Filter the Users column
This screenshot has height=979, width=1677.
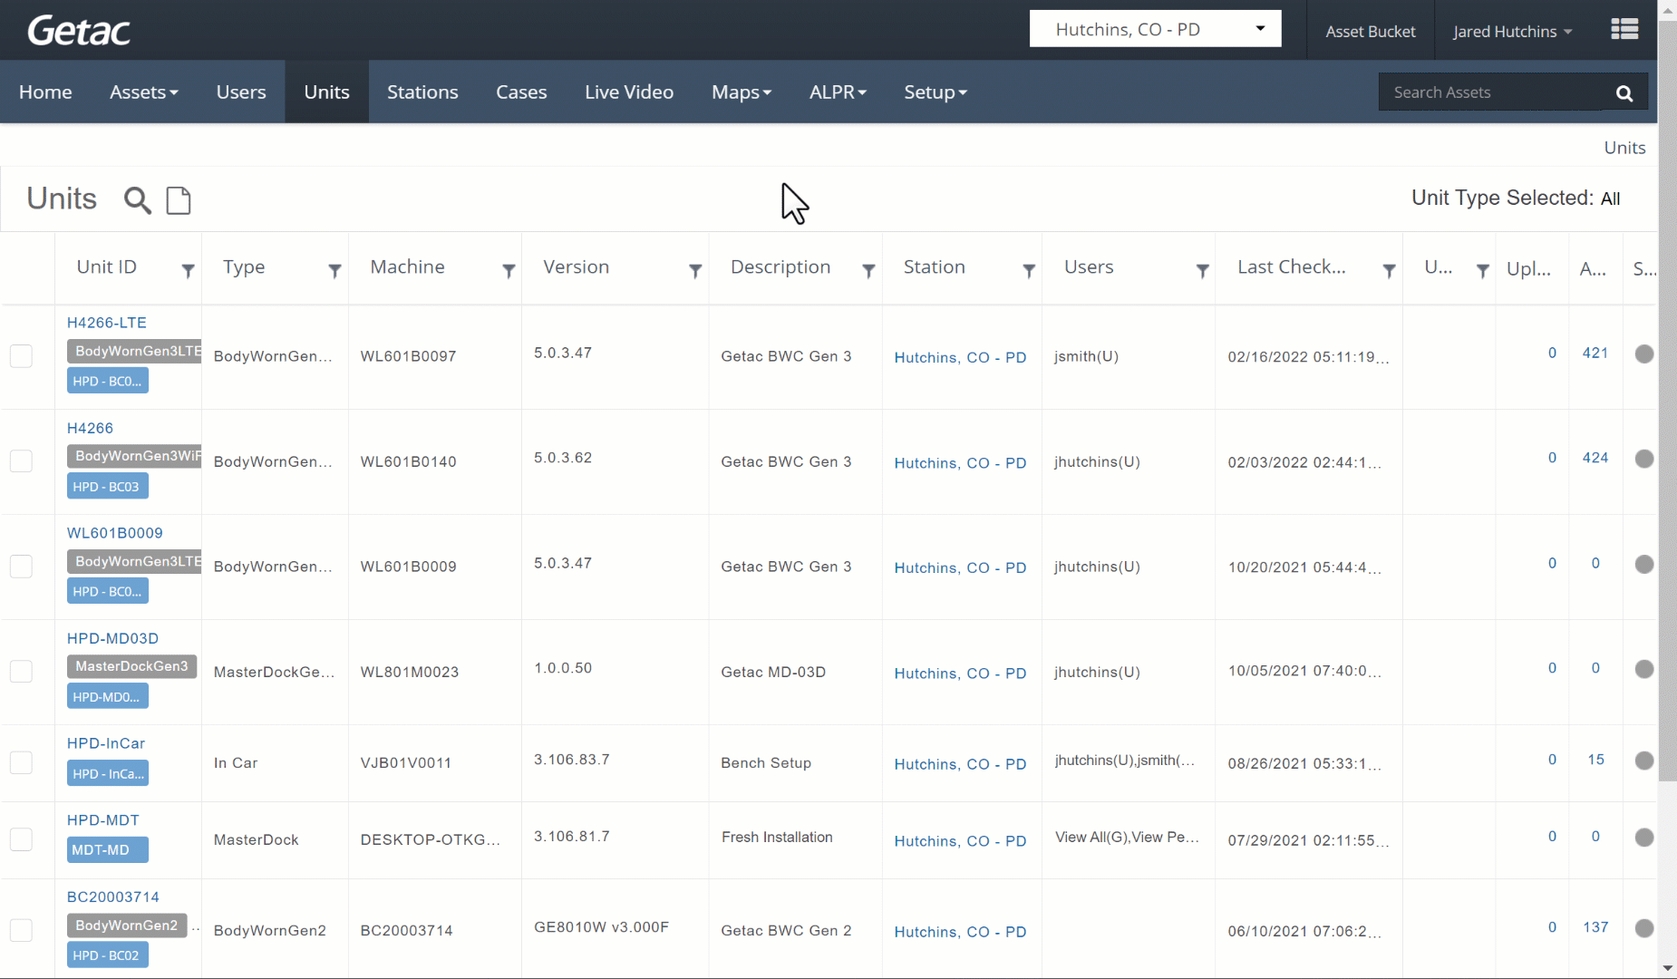pyautogui.click(x=1202, y=270)
